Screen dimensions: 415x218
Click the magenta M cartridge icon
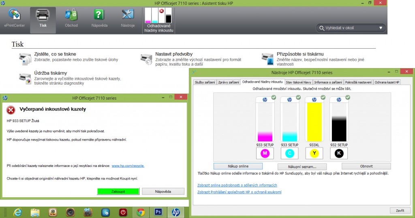[265, 153]
